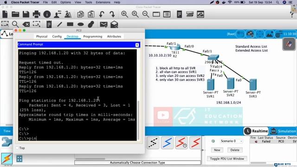Click Toggle PDU List Window button
This screenshot has width=297, height=167.
tap(227, 159)
